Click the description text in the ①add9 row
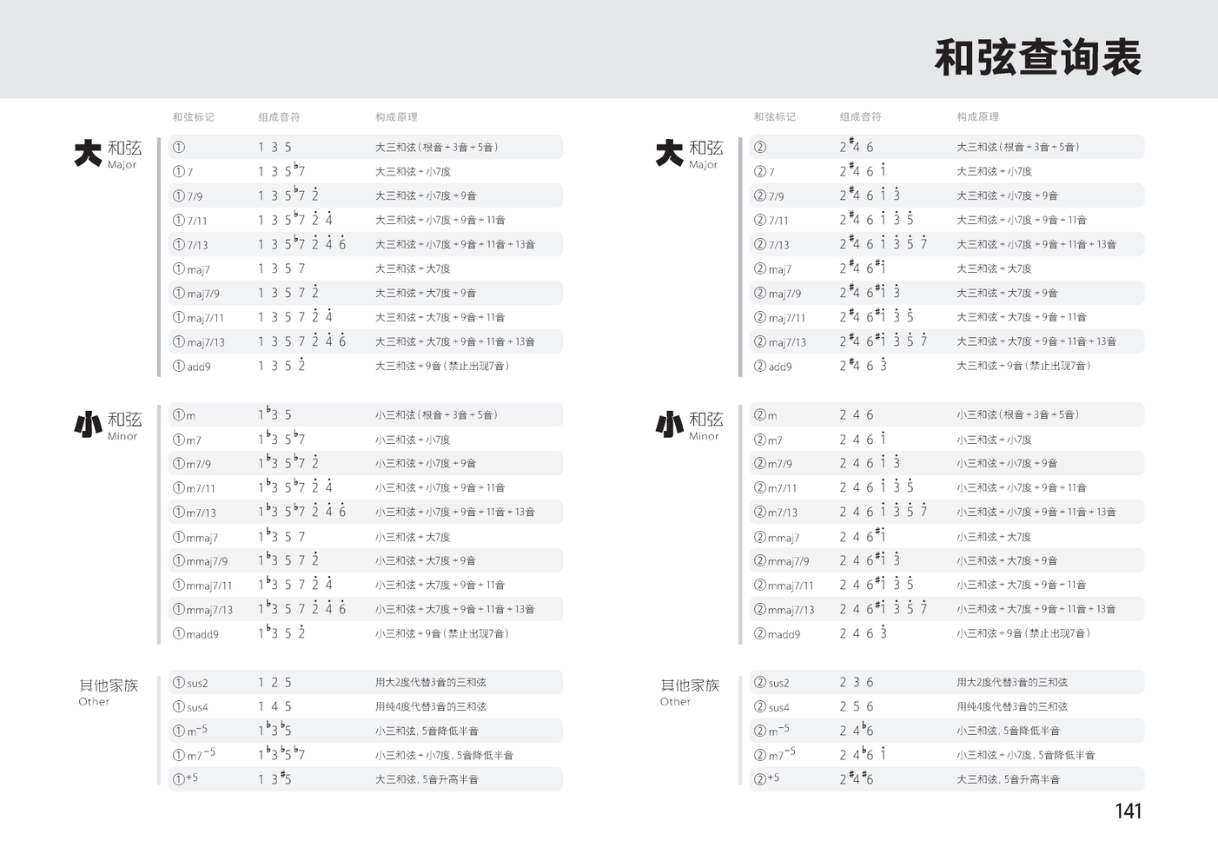 [442, 367]
